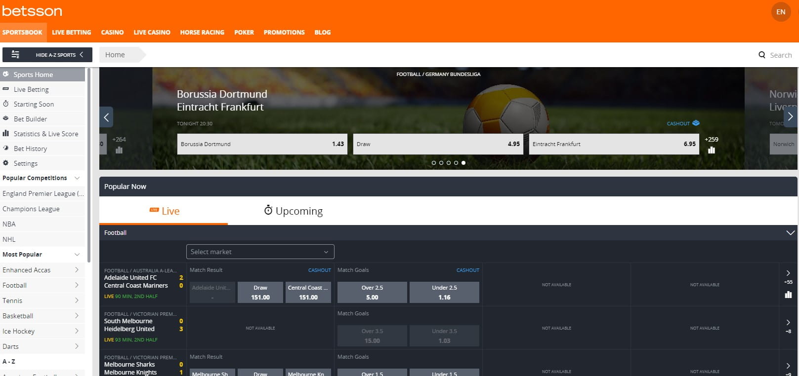The width and height of the screenshot is (799, 376).
Task: Open England Premier League competition
Action: pos(42,193)
